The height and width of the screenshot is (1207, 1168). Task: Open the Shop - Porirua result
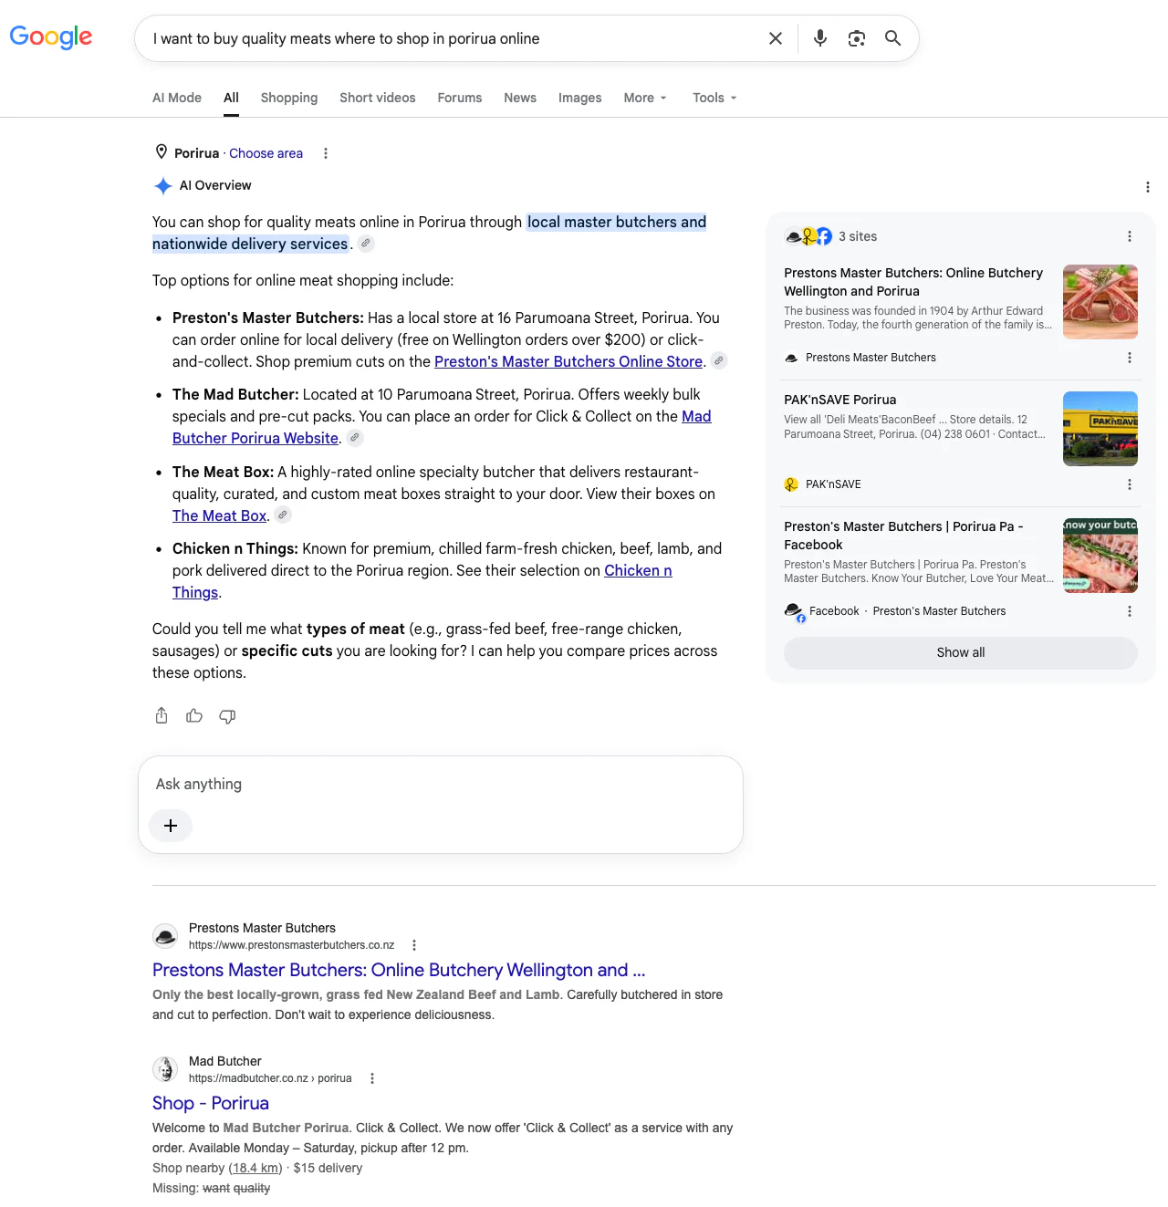coord(211,1103)
